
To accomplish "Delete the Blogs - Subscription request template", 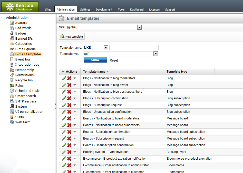I will click(x=69, y=105).
